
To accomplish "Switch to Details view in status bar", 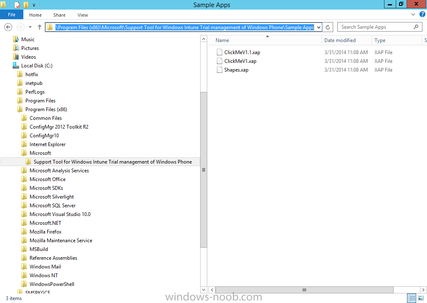I will click(412, 298).
